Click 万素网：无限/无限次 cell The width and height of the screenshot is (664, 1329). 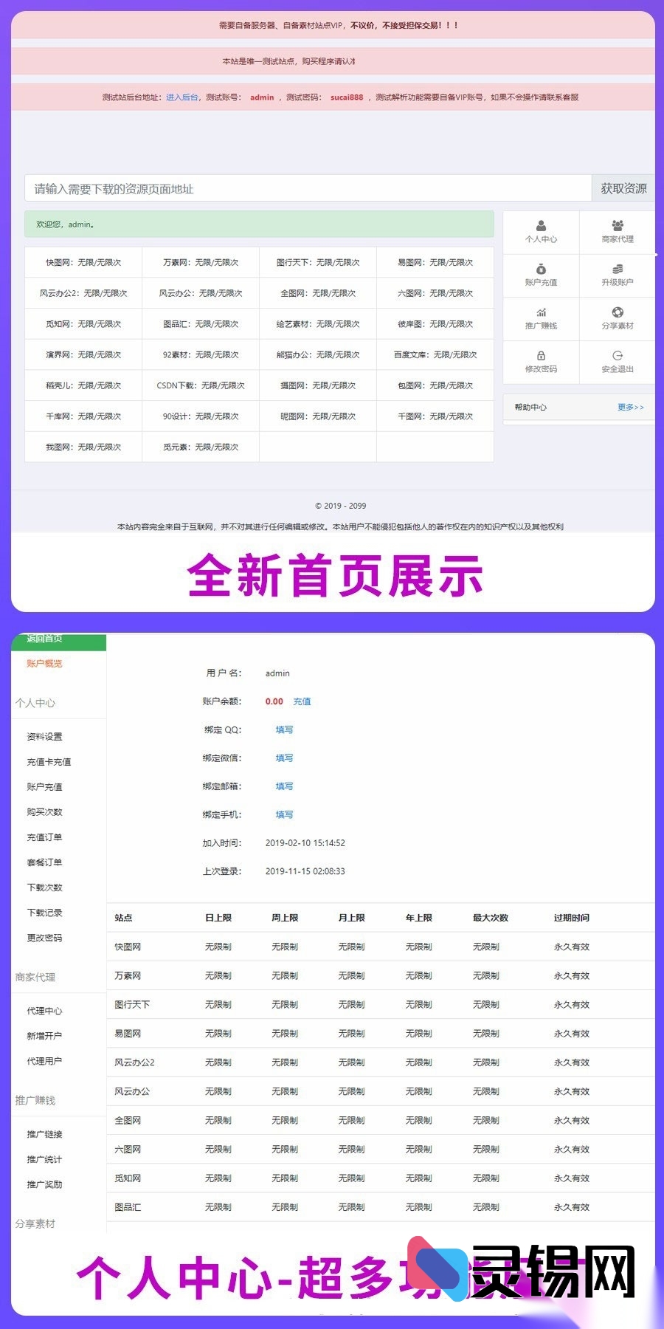point(201,262)
